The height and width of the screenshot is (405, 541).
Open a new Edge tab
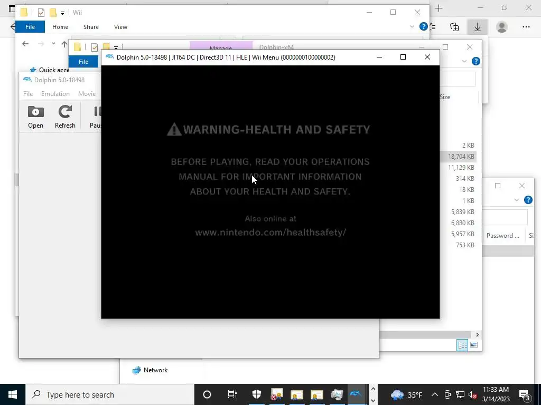click(439, 8)
